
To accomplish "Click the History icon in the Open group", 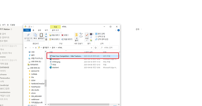I will coord(91,40).
